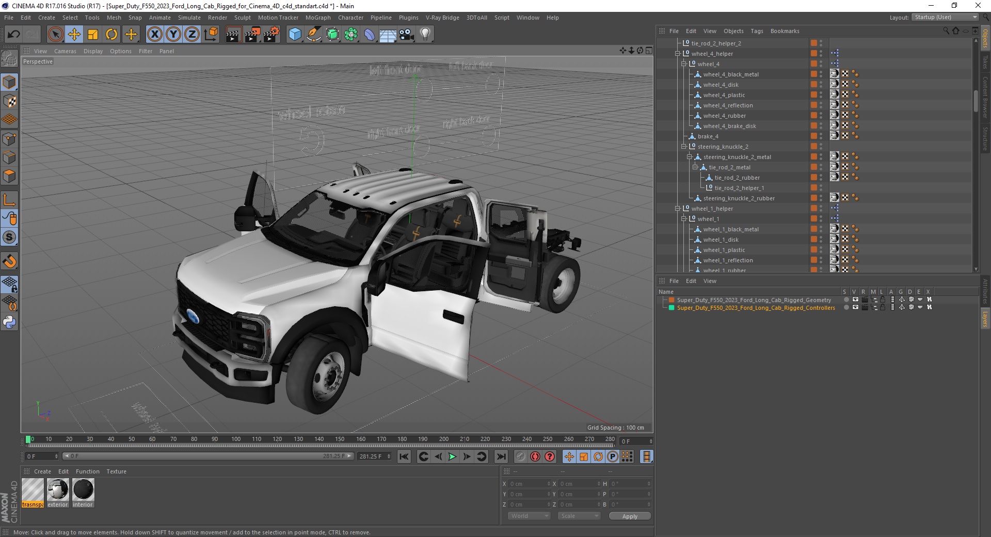This screenshot has width=991, height=537.
Task: Switch to Texture mode in left palette
Action: 9,101
